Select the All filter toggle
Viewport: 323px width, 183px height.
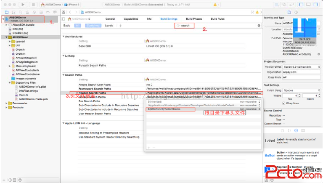click(x=77, y=26)
